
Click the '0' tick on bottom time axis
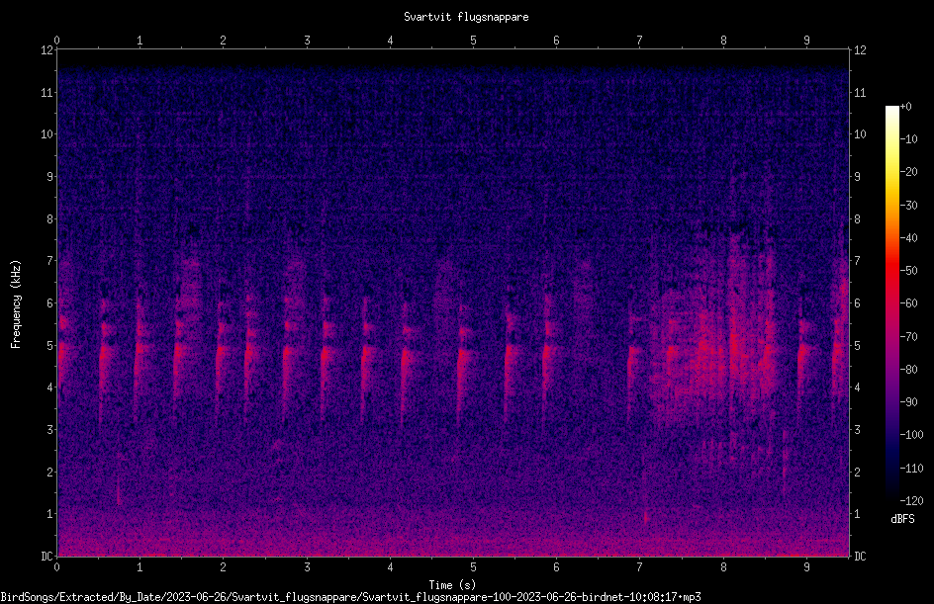56,567
